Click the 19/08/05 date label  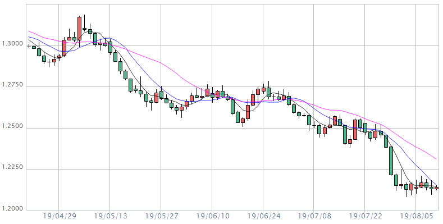[417, 217]
